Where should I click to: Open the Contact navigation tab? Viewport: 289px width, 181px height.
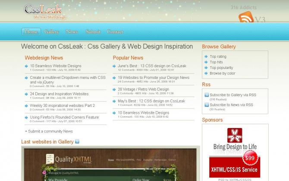pyautogui.click(x=115, y=31)
